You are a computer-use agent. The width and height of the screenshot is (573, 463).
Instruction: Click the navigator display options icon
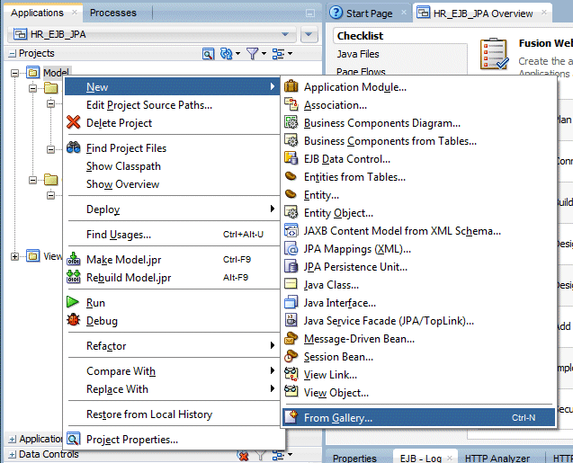pos(279,54)
